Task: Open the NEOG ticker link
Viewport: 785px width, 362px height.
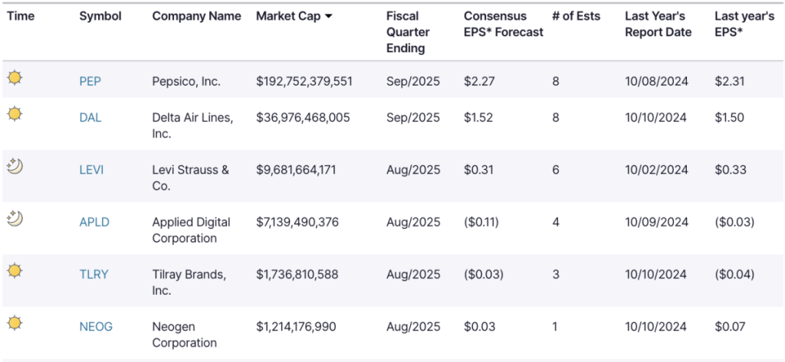Action: [x=96, y=327]
